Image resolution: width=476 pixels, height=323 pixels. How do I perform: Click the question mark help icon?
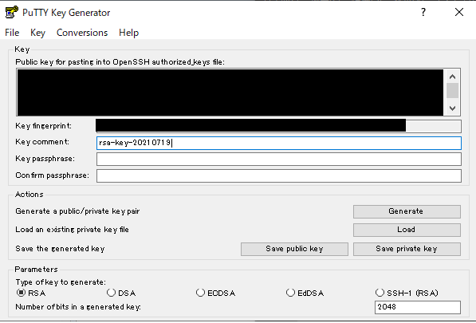pos(423,12)
